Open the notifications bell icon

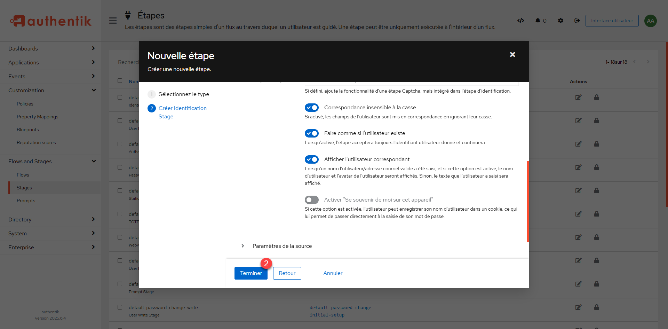(x=538, y=21)
